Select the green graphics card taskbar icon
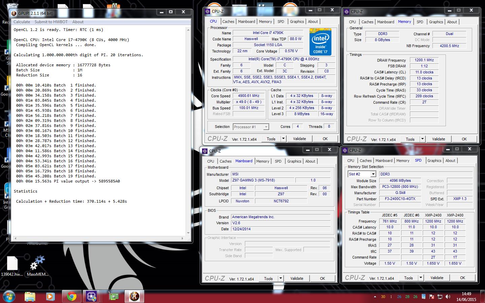 pos(114,297)
